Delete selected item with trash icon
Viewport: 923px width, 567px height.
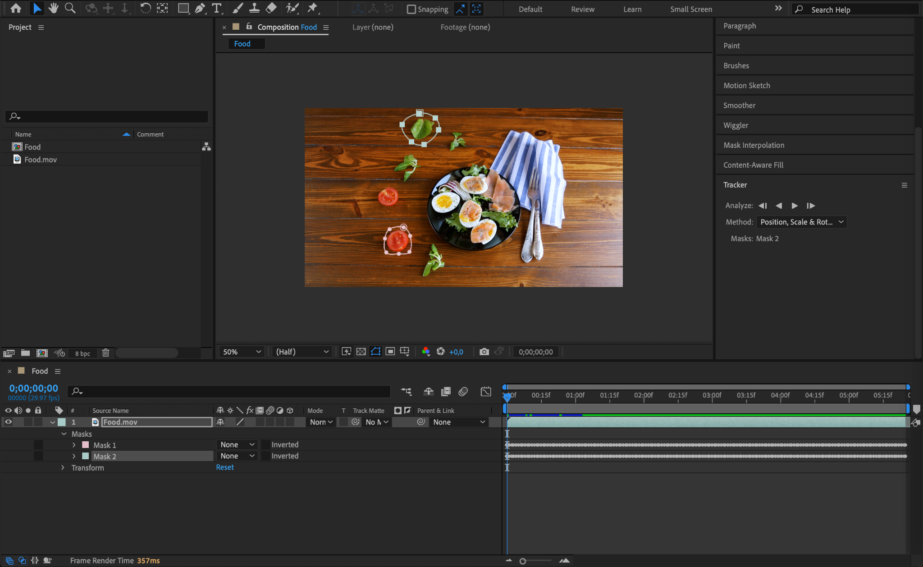[x=105, y=353]
